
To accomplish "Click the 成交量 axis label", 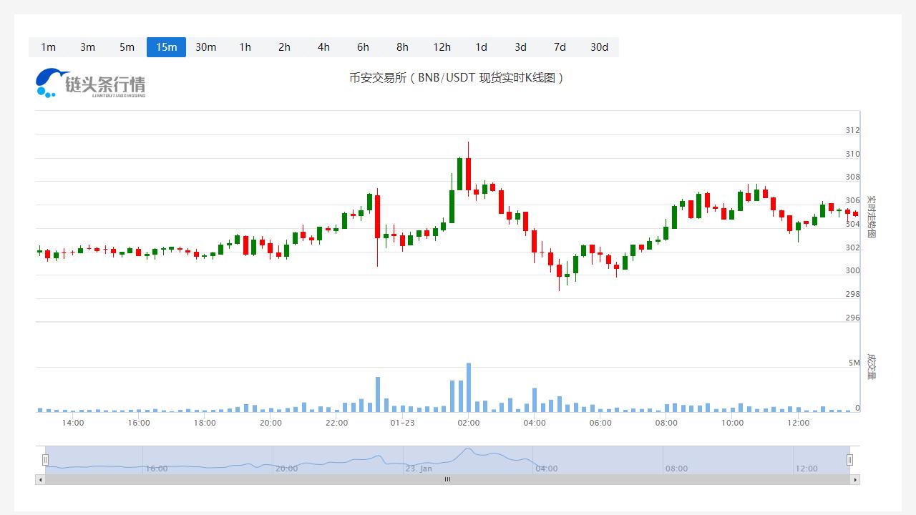I will [x=871, y=366].
